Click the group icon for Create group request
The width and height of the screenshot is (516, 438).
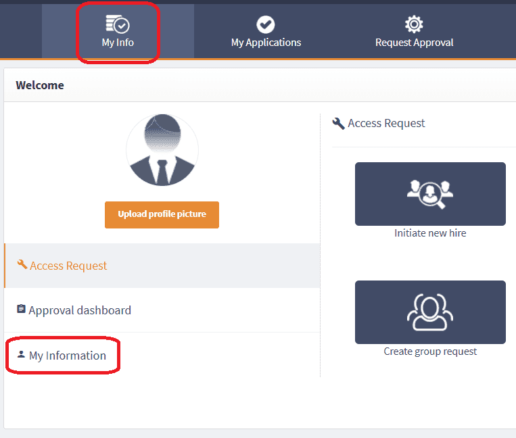(x=430, y=312)
